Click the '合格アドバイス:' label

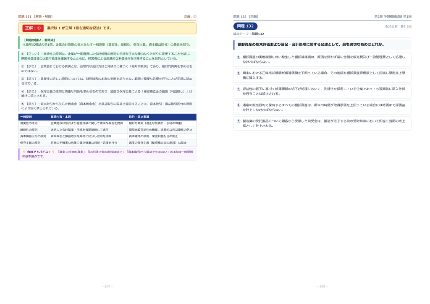[x=39, y=152]
